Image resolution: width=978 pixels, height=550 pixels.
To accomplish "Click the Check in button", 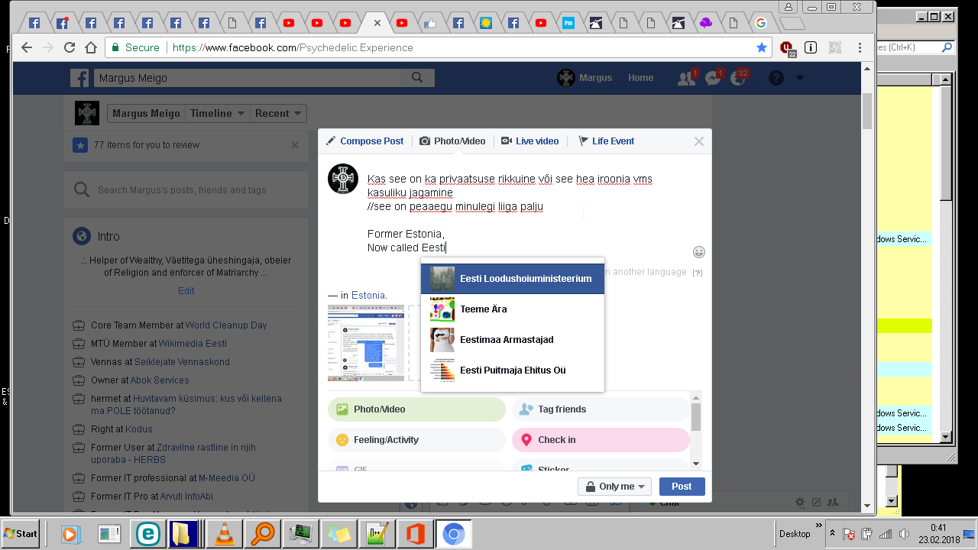I will (601, 440).
